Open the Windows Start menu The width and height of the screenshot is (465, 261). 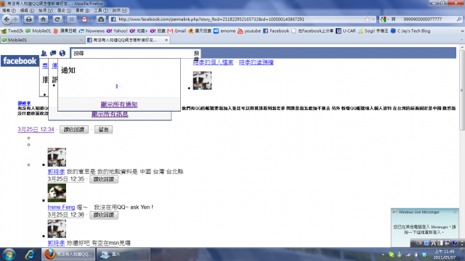[x=9, y=254]
